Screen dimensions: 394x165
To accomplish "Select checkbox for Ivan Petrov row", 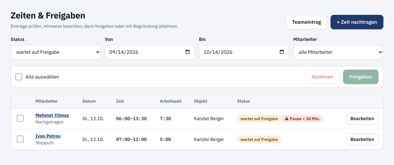I will click(x=20, y=139).
